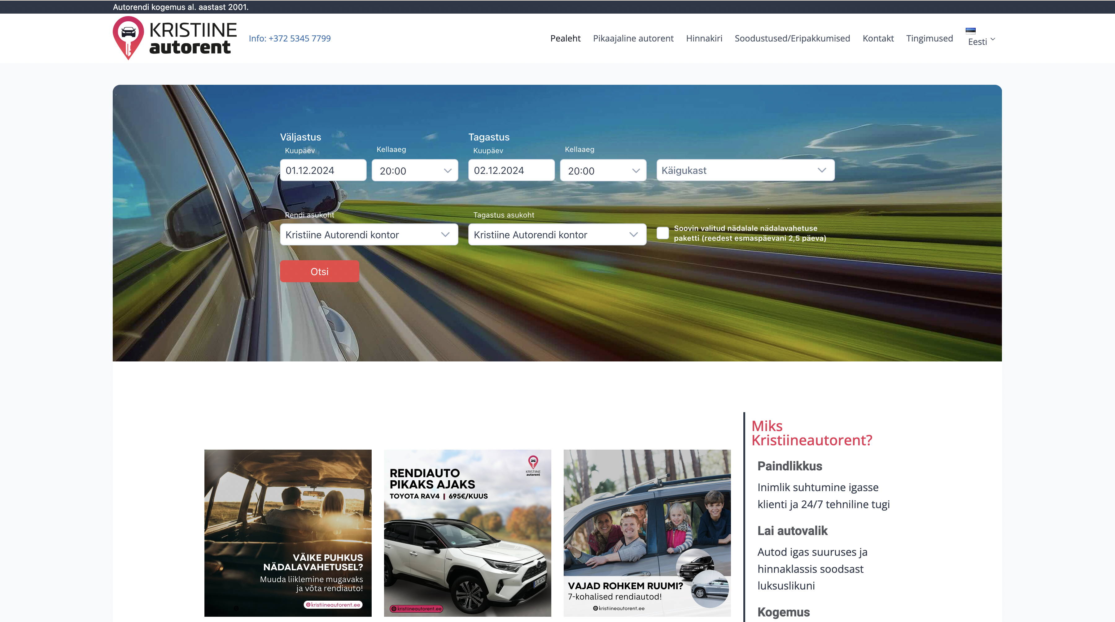Click the Tagastus label
Image resolution: width=1115 pixels, height=622 pixels.
(x=489, y=137)
